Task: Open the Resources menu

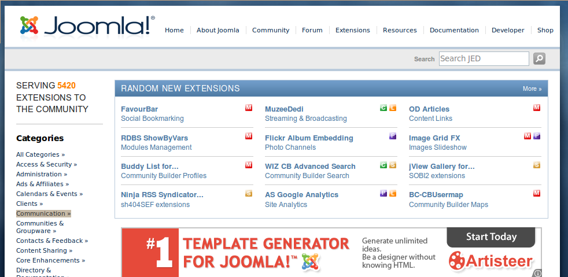Action: tap(400, 30)
